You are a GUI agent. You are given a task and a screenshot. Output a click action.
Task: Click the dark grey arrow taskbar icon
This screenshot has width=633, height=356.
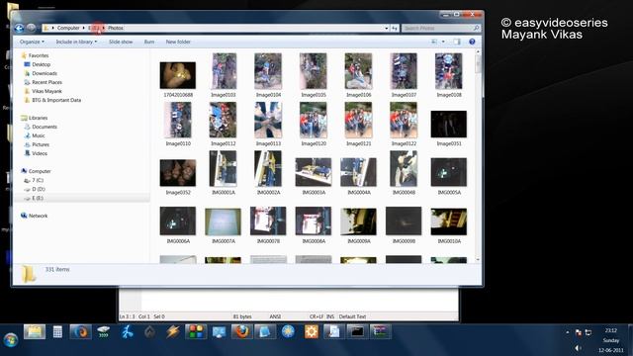[149, 332]
